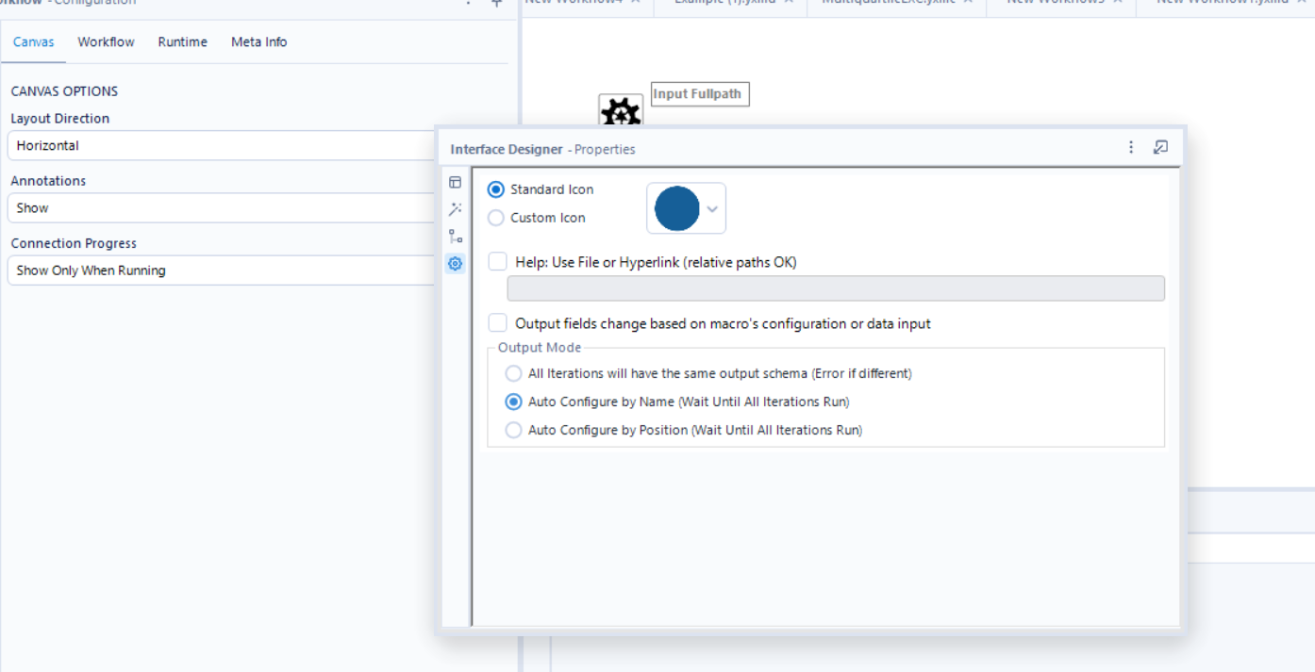Screen dimensions: 1315x672
Task: Open the Interface Designer overflow menu
Action: point(1130,147)
